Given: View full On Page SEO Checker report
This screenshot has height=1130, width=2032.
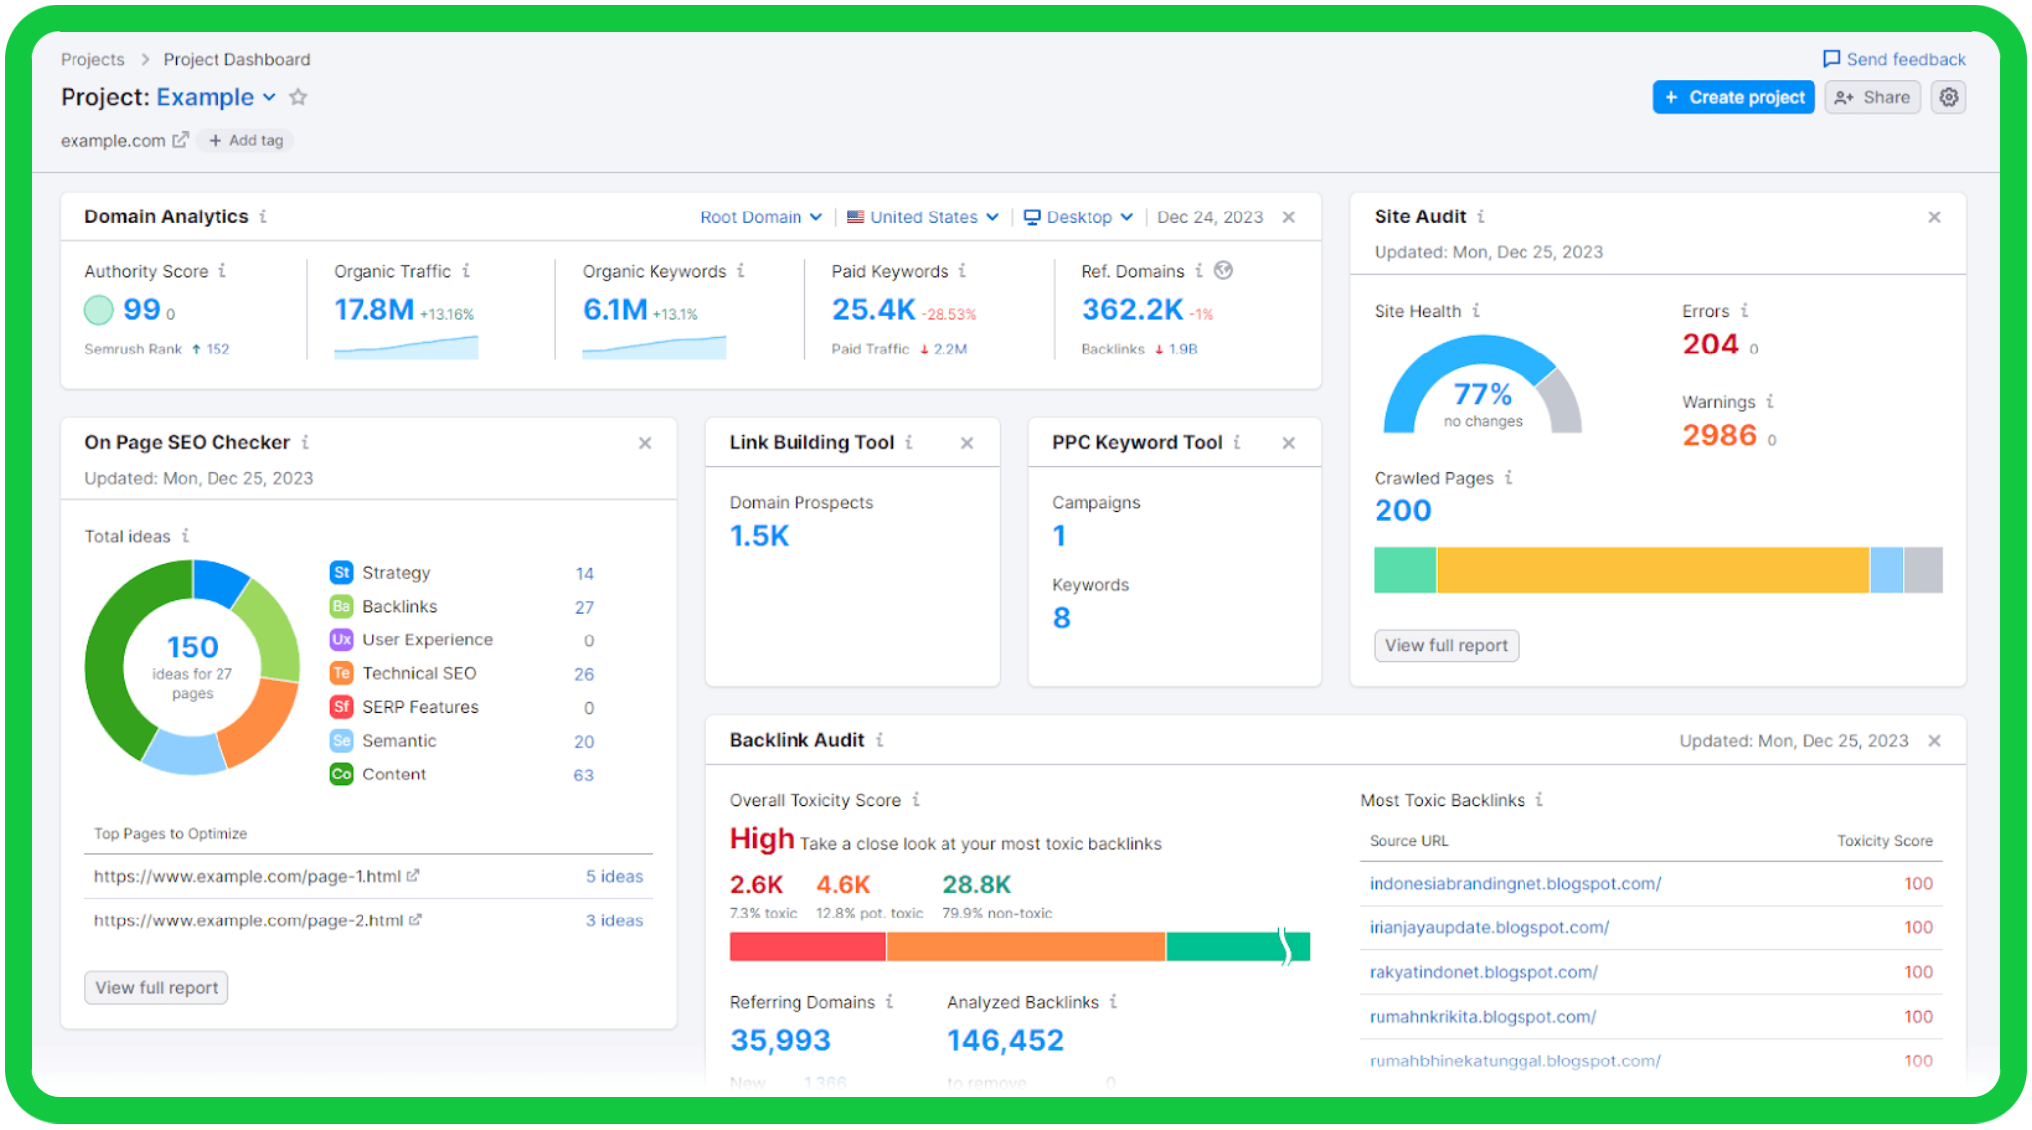Looking at the screenshot, I should (x=156, y=987).
